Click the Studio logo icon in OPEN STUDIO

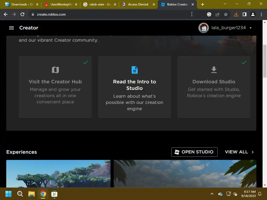177,152
